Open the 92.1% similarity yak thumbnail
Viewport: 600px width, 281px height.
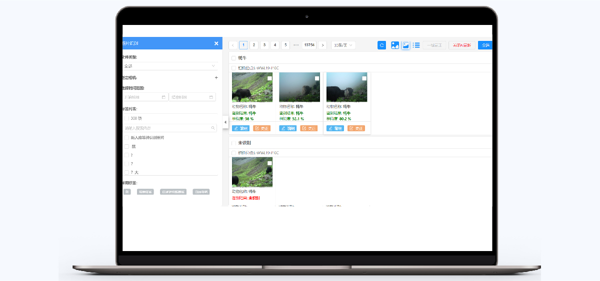pos(299,87)
